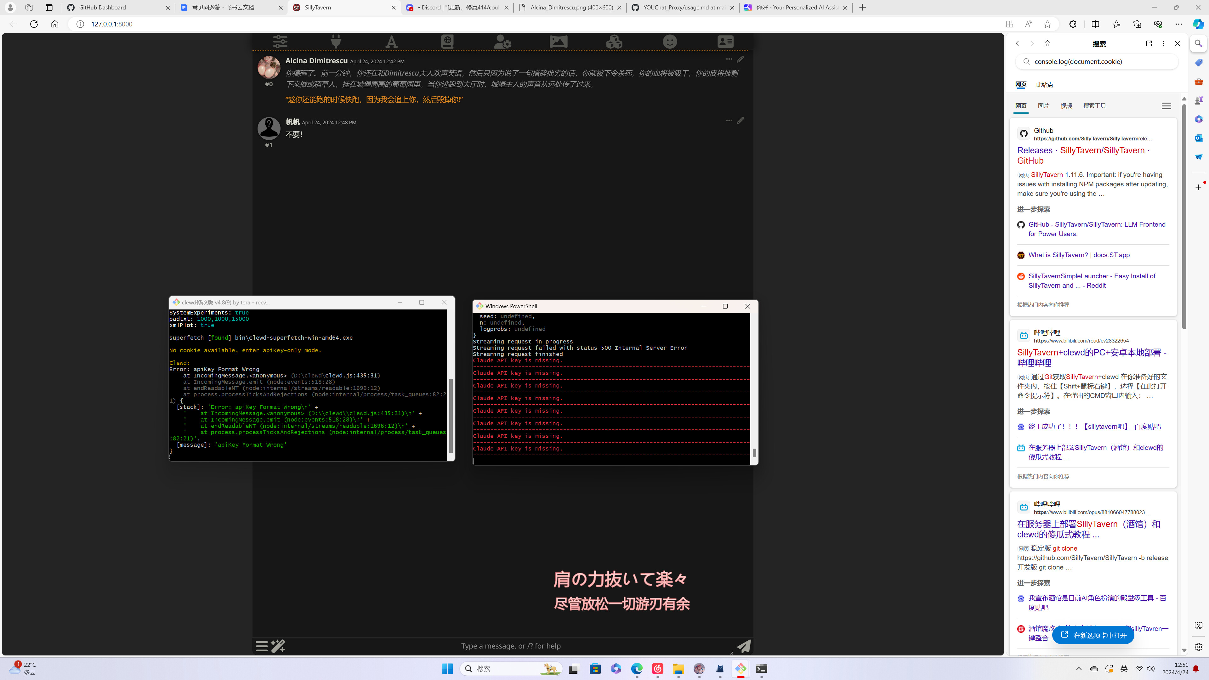Open World Info book icon
1209x680 pixels.
tap(447, 42)
